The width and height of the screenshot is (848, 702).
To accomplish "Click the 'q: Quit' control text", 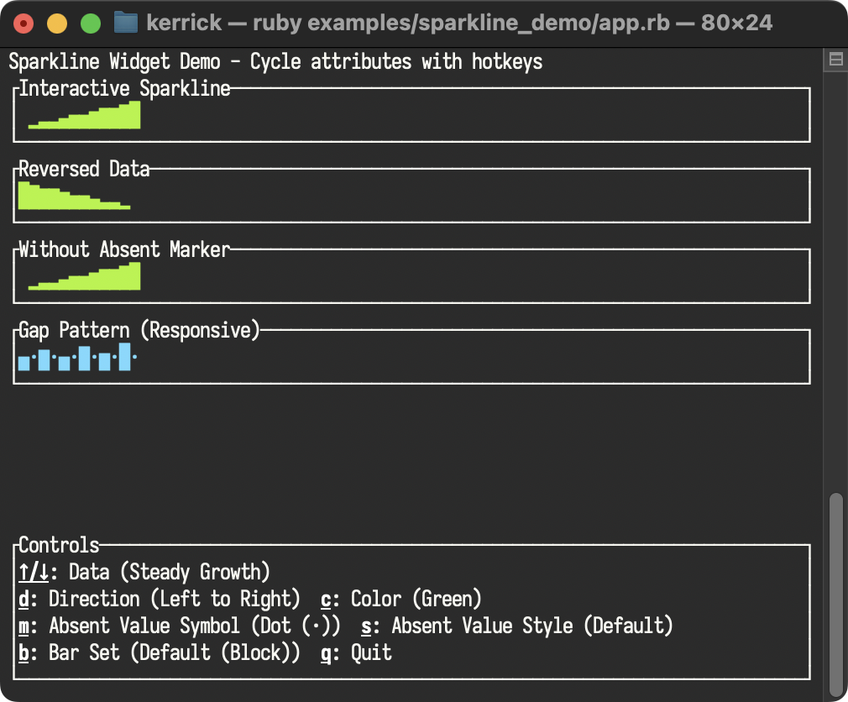I will pyautogui.click(x=356, y=652).
